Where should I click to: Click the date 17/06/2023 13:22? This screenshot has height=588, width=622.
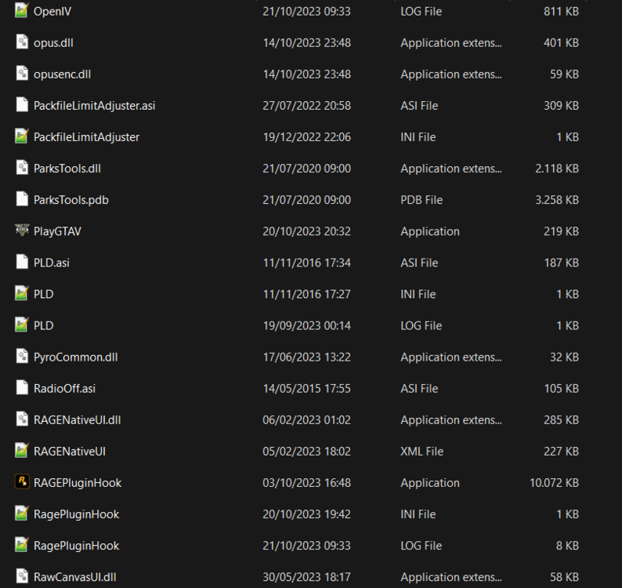click(x=306, y=357)
